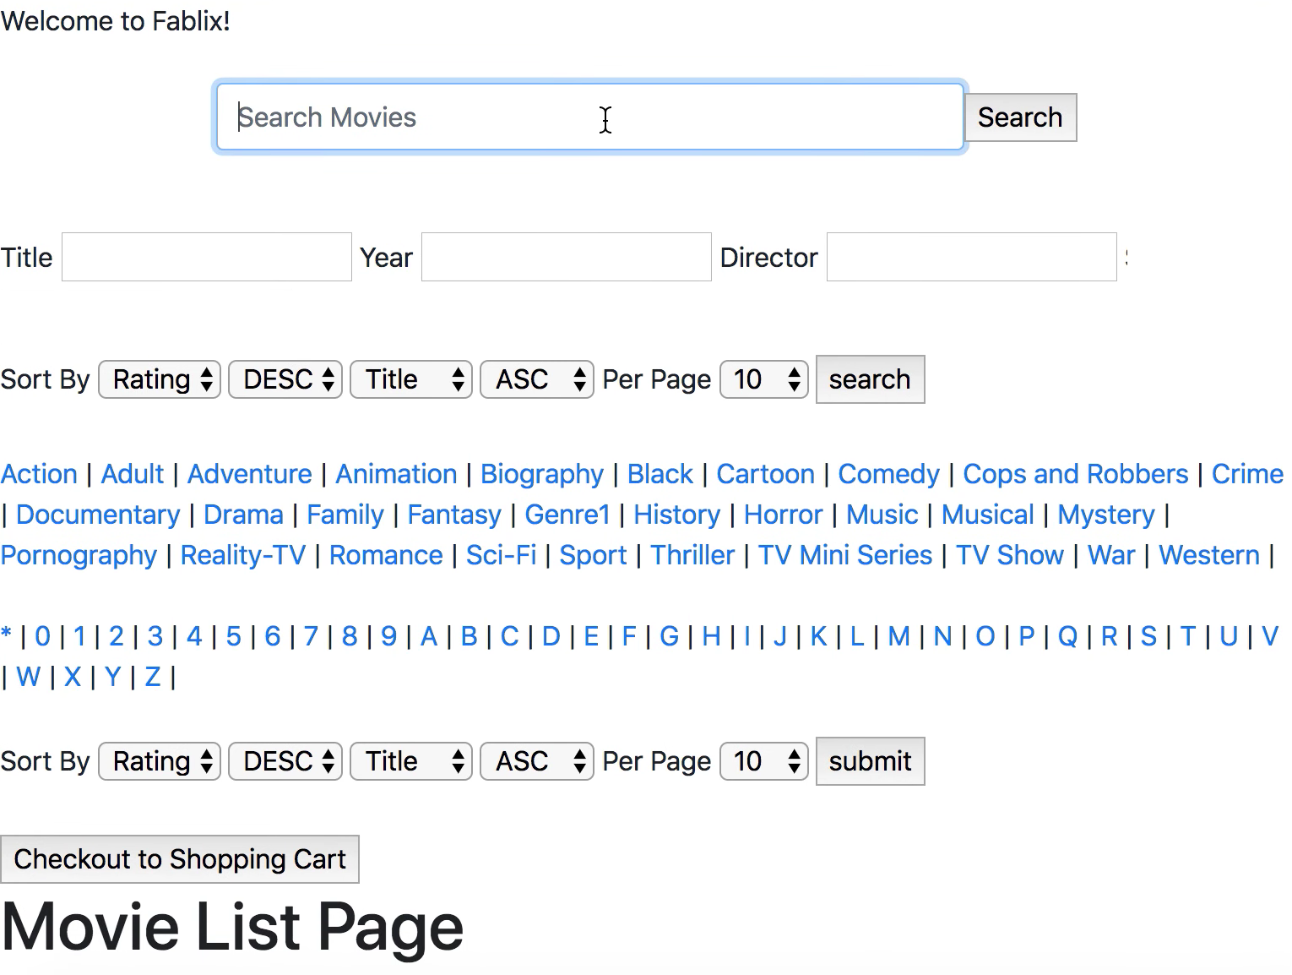Expand the top DESC order dropdown
The image size is (1292, 975).
pyautogui.click(x=285, y=379)
